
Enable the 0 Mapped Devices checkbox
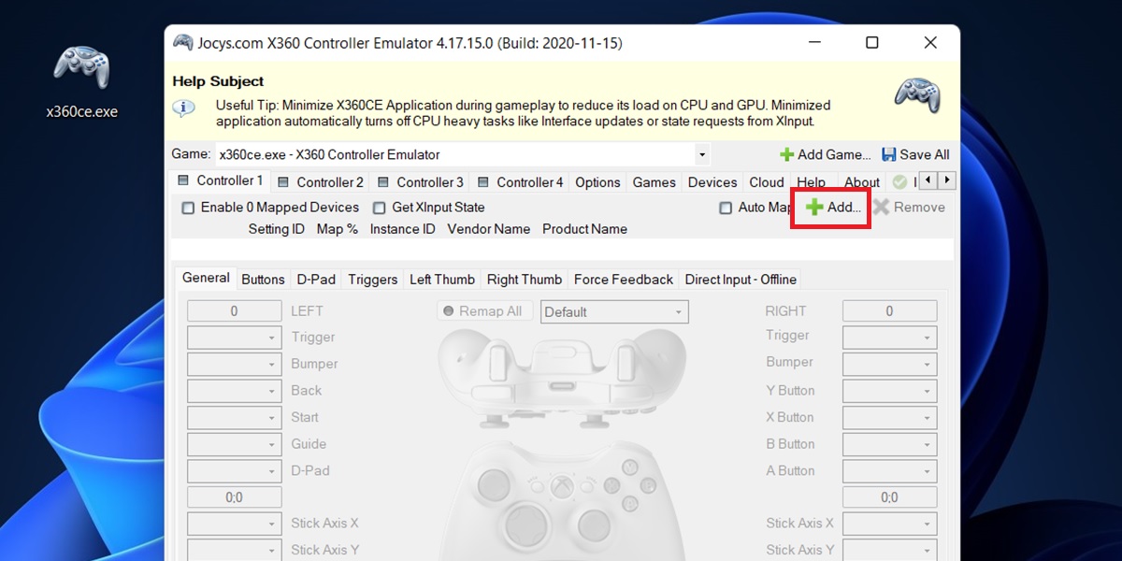pos(189,208)
